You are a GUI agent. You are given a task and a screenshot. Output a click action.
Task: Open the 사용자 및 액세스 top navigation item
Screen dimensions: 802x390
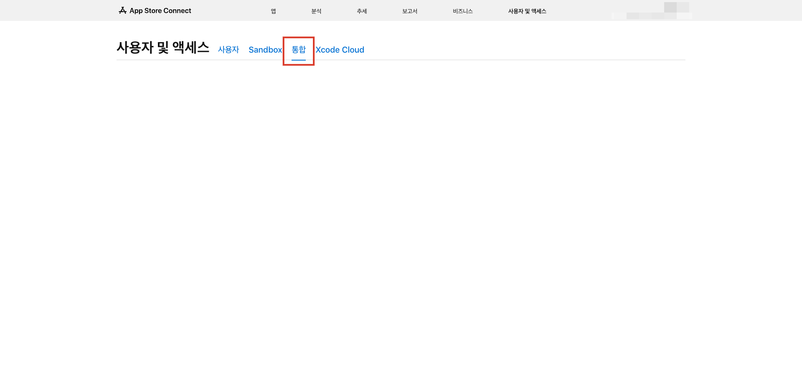[527, 11]
